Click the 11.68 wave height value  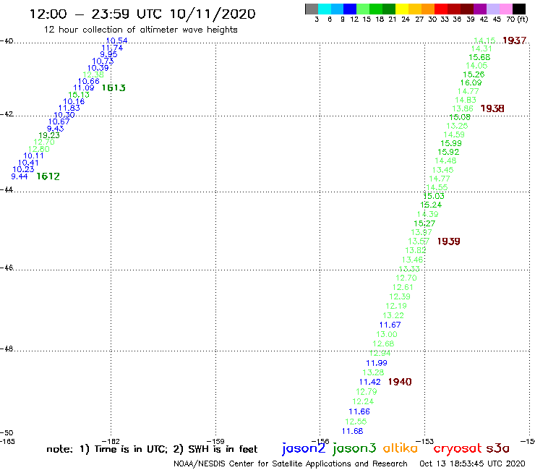coord(352,431)
